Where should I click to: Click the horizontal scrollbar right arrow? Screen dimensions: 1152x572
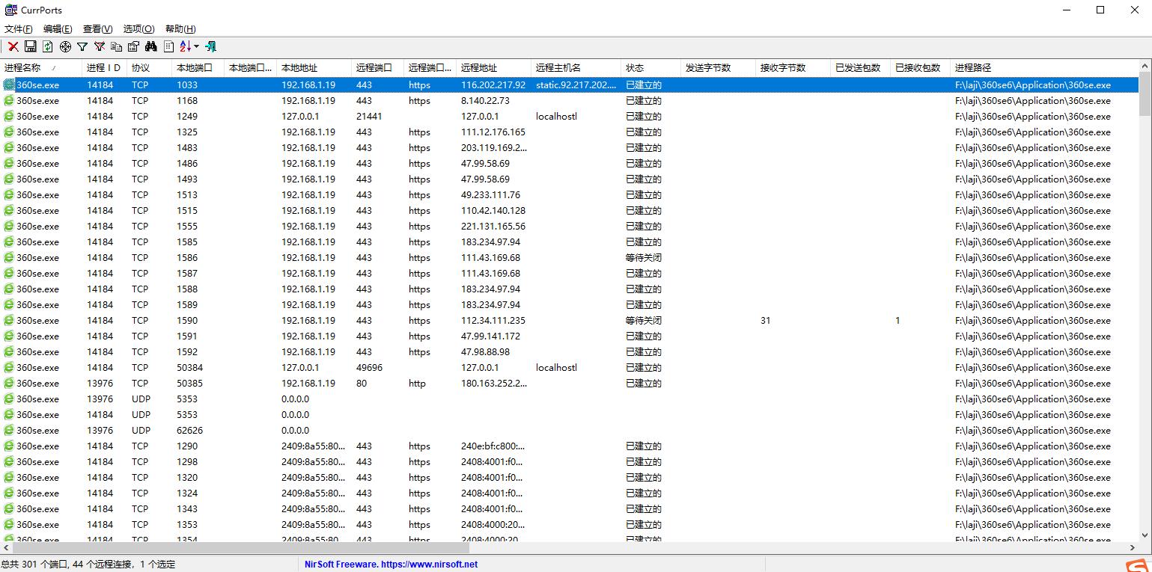1133,548
